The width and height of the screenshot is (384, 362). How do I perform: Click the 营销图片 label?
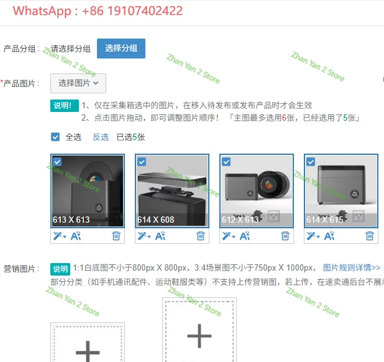click(x=21, y=269)
